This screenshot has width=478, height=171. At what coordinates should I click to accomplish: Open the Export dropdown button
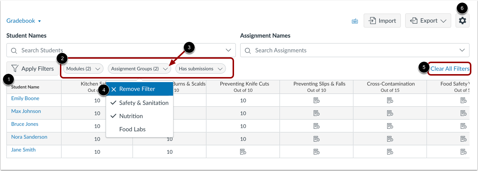[428, 21]
